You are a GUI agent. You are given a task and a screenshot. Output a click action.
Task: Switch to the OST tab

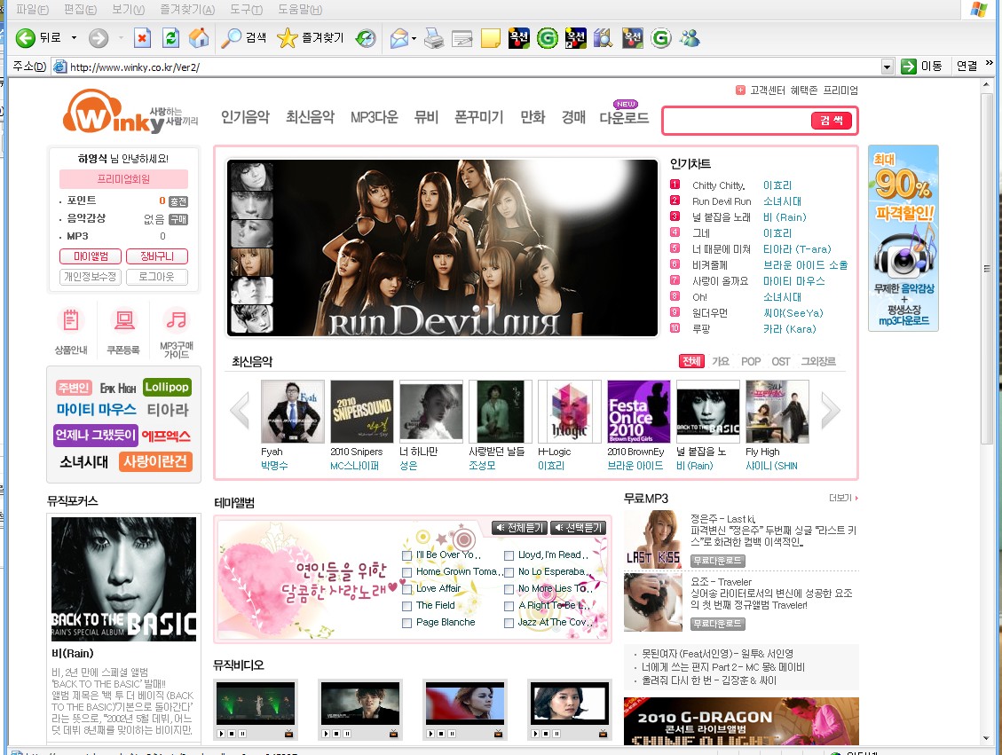781,362
